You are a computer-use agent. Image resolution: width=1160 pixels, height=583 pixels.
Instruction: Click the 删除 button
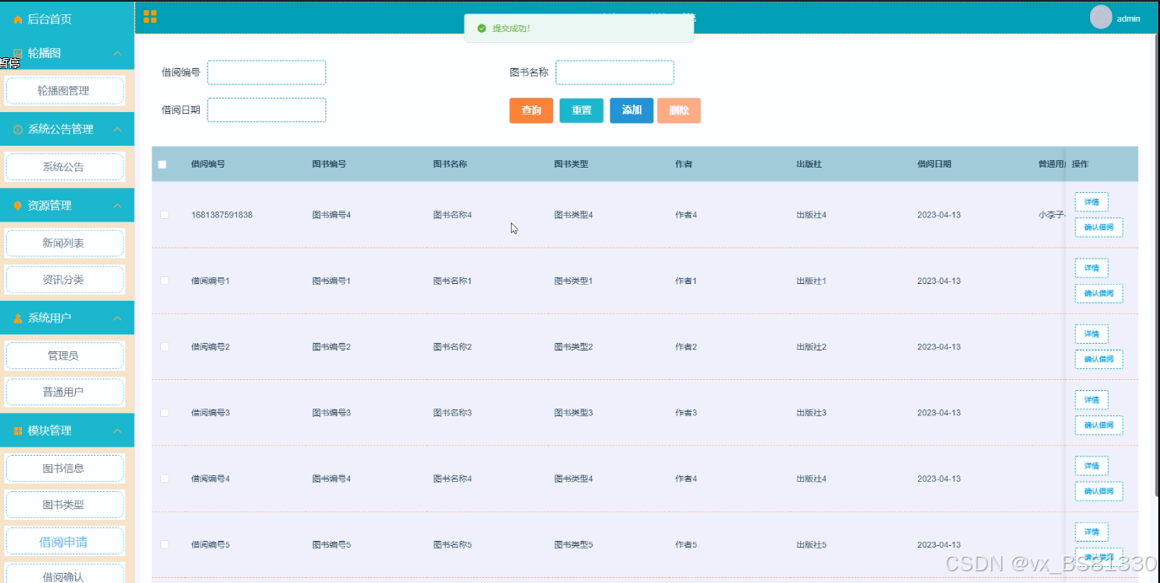click(679, 110)
